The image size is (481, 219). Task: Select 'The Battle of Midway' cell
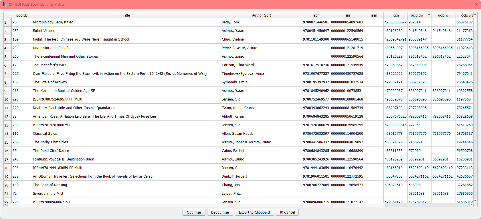(126, 82)
